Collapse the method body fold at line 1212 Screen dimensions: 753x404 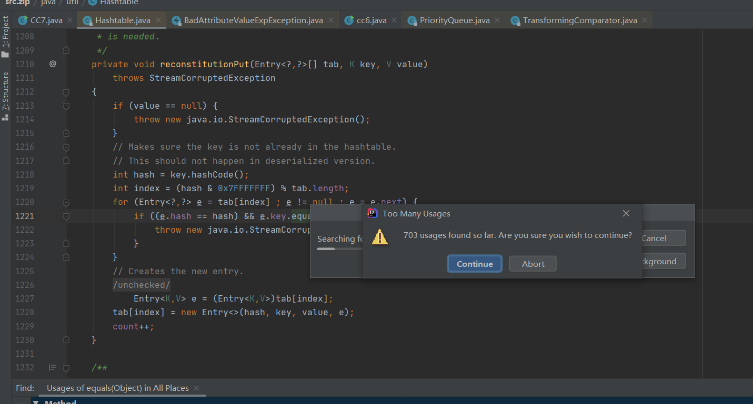pos(66,92)
